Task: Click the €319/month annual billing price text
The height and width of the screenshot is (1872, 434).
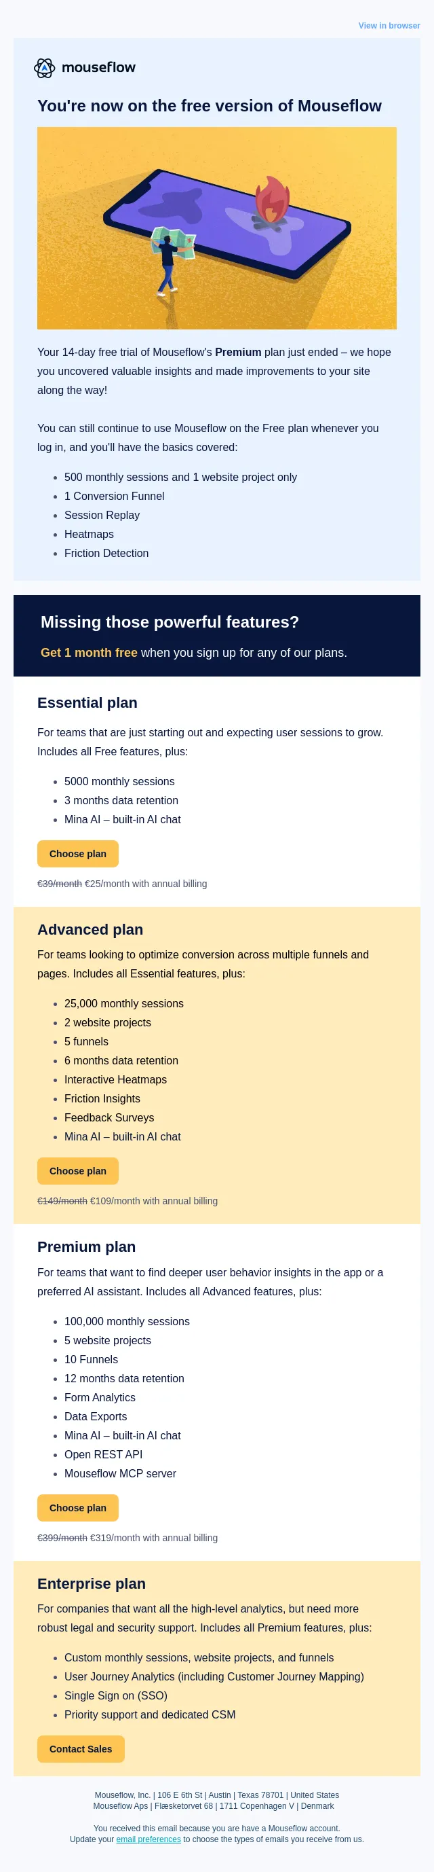Action: point(154,1538)
